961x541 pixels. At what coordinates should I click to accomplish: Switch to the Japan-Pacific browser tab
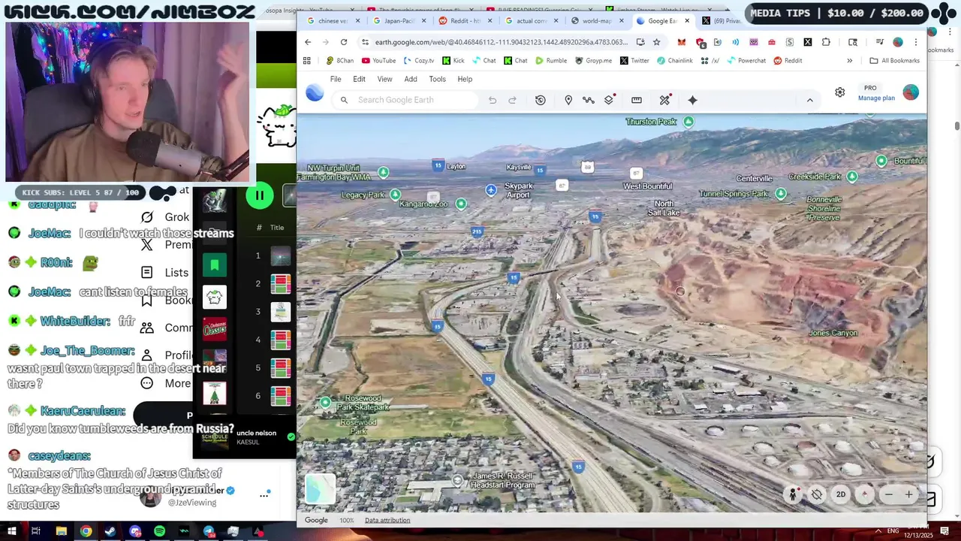[399, 21]
